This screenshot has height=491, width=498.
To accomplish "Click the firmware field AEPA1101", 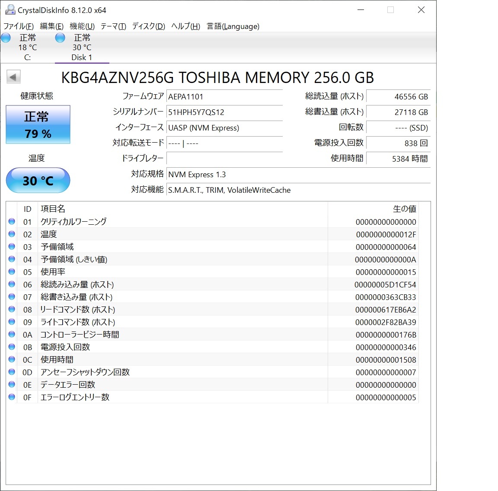I will [224, 96].
